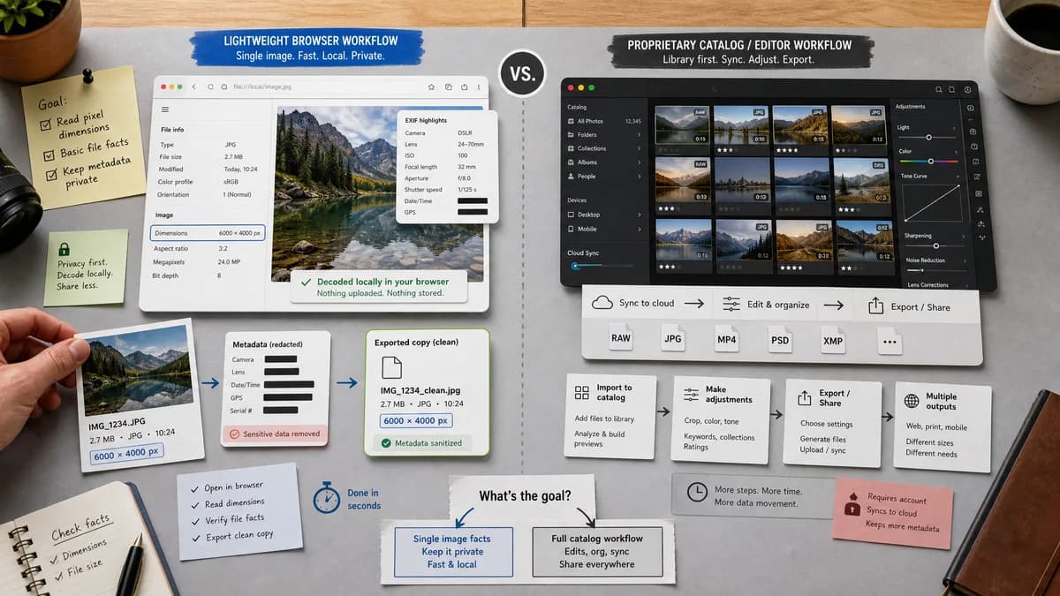The height and width of the screenshot is (596, 1060).
Task: Select the JPG file format tile below Sync to cloud
Action: coord(674,338)
